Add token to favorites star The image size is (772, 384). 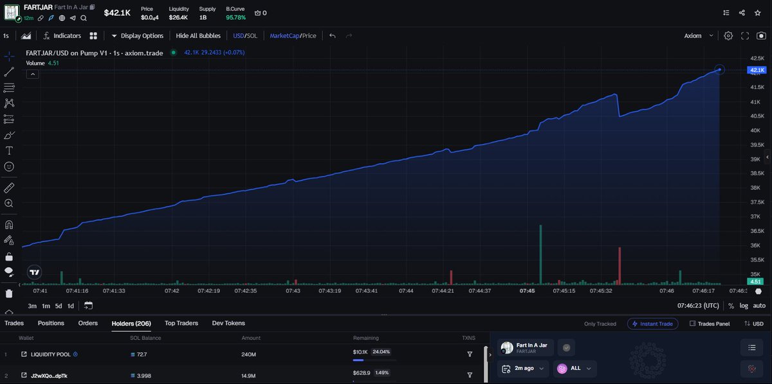click(x=758, y=13)
